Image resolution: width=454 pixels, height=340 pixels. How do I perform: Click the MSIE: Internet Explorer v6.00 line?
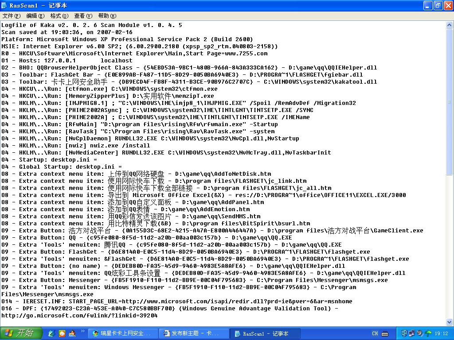tap(140, 46)
